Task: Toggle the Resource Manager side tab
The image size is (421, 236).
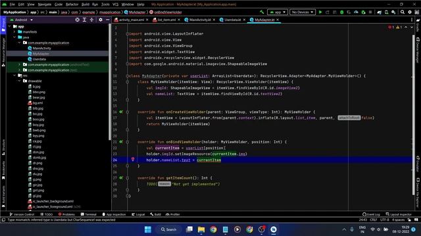Action: pyautogui.click(x=3, y=52)
